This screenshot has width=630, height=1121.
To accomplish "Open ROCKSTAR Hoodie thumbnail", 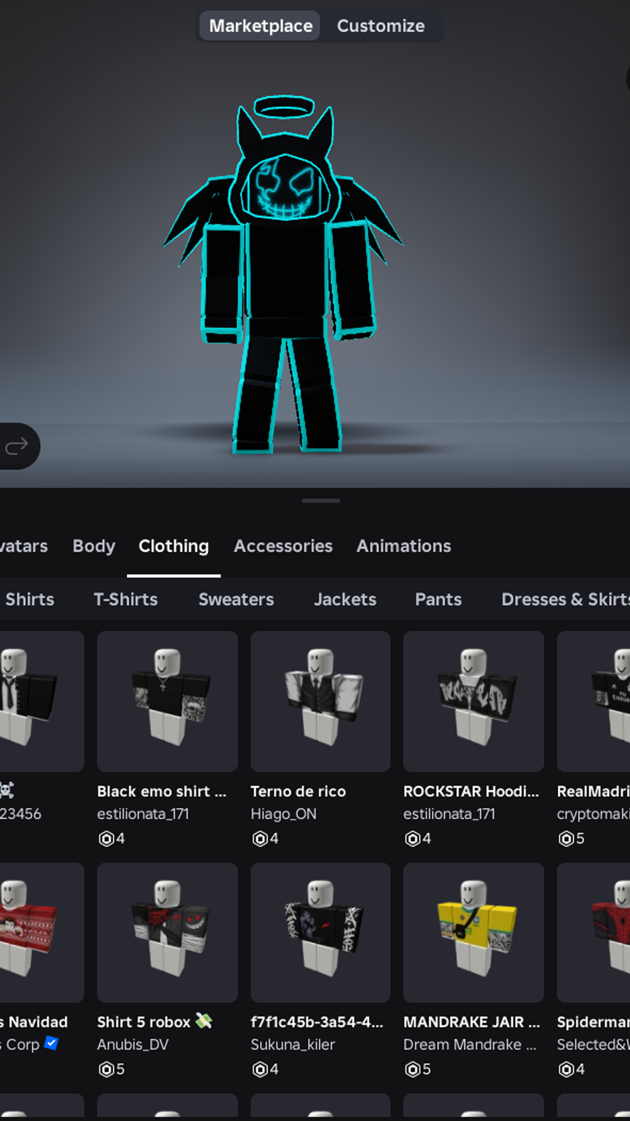I will tap(474, 701).
